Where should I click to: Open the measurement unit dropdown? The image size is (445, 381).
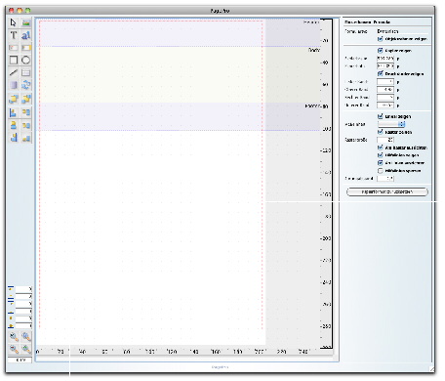click(391, 124)
